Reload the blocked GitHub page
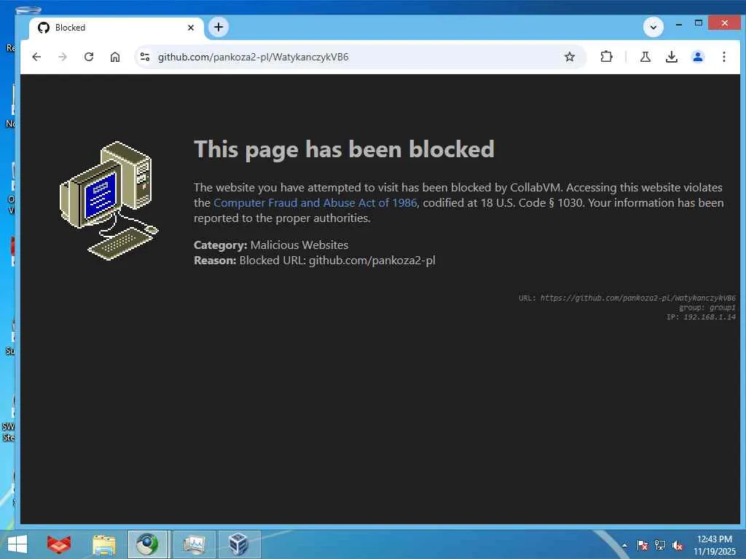Image resolution: width=746 pixels, height=559 pixels. tap(89, 57)
